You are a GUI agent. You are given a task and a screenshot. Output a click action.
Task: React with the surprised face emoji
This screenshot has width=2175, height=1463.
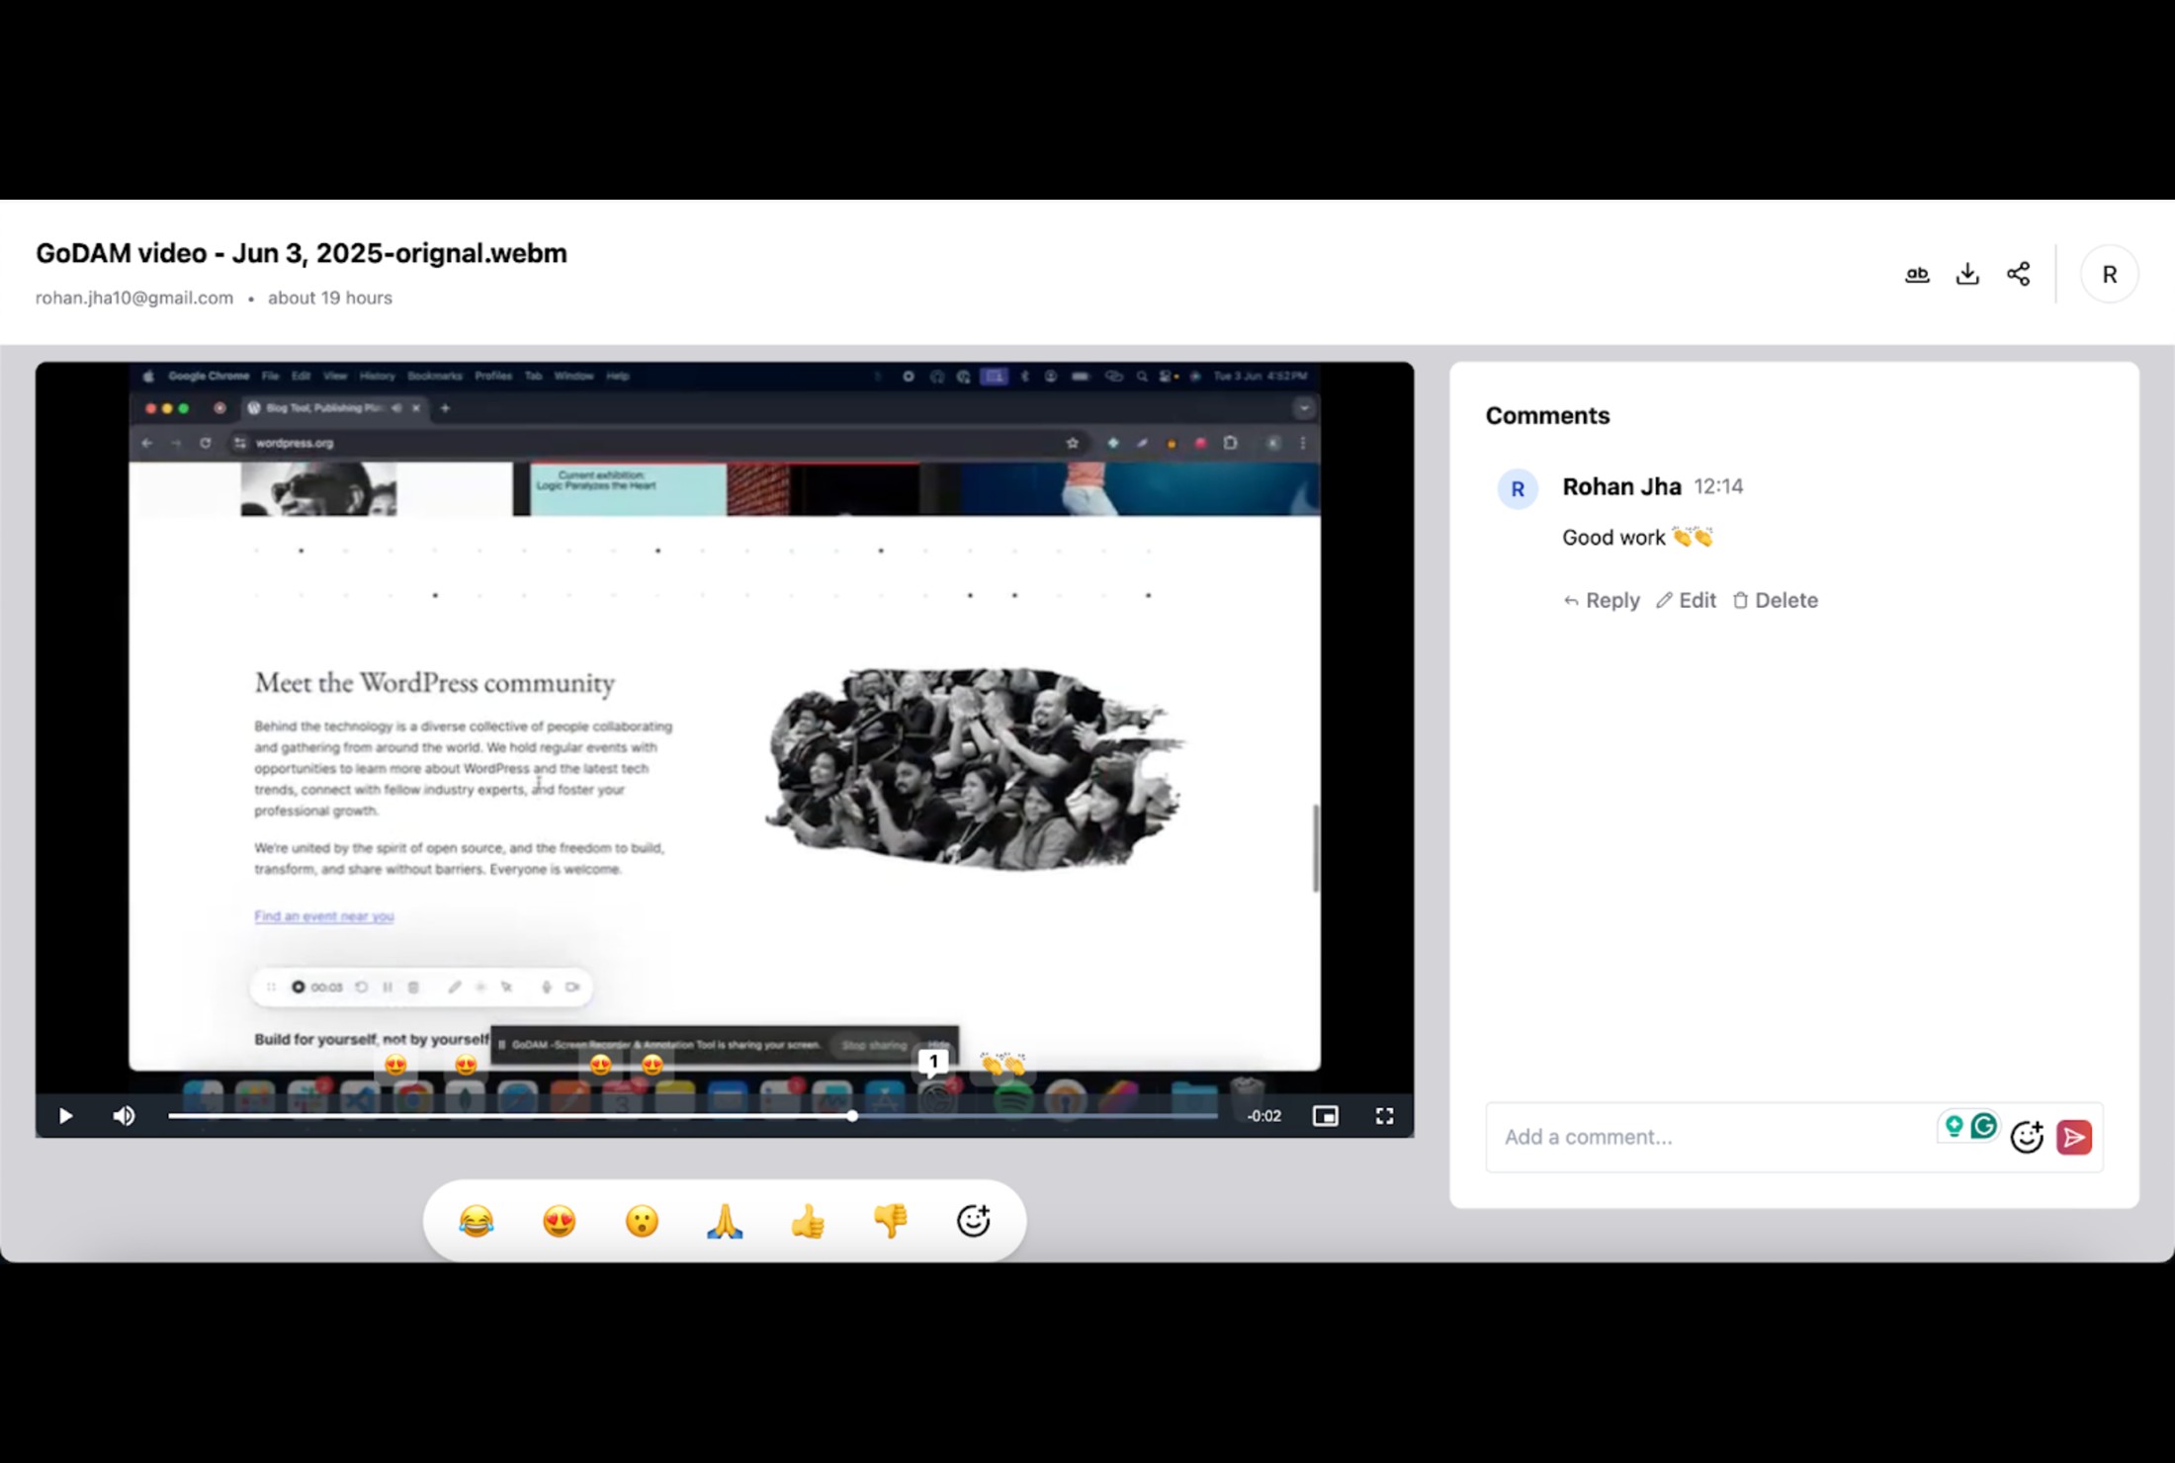pos(642,1221)
